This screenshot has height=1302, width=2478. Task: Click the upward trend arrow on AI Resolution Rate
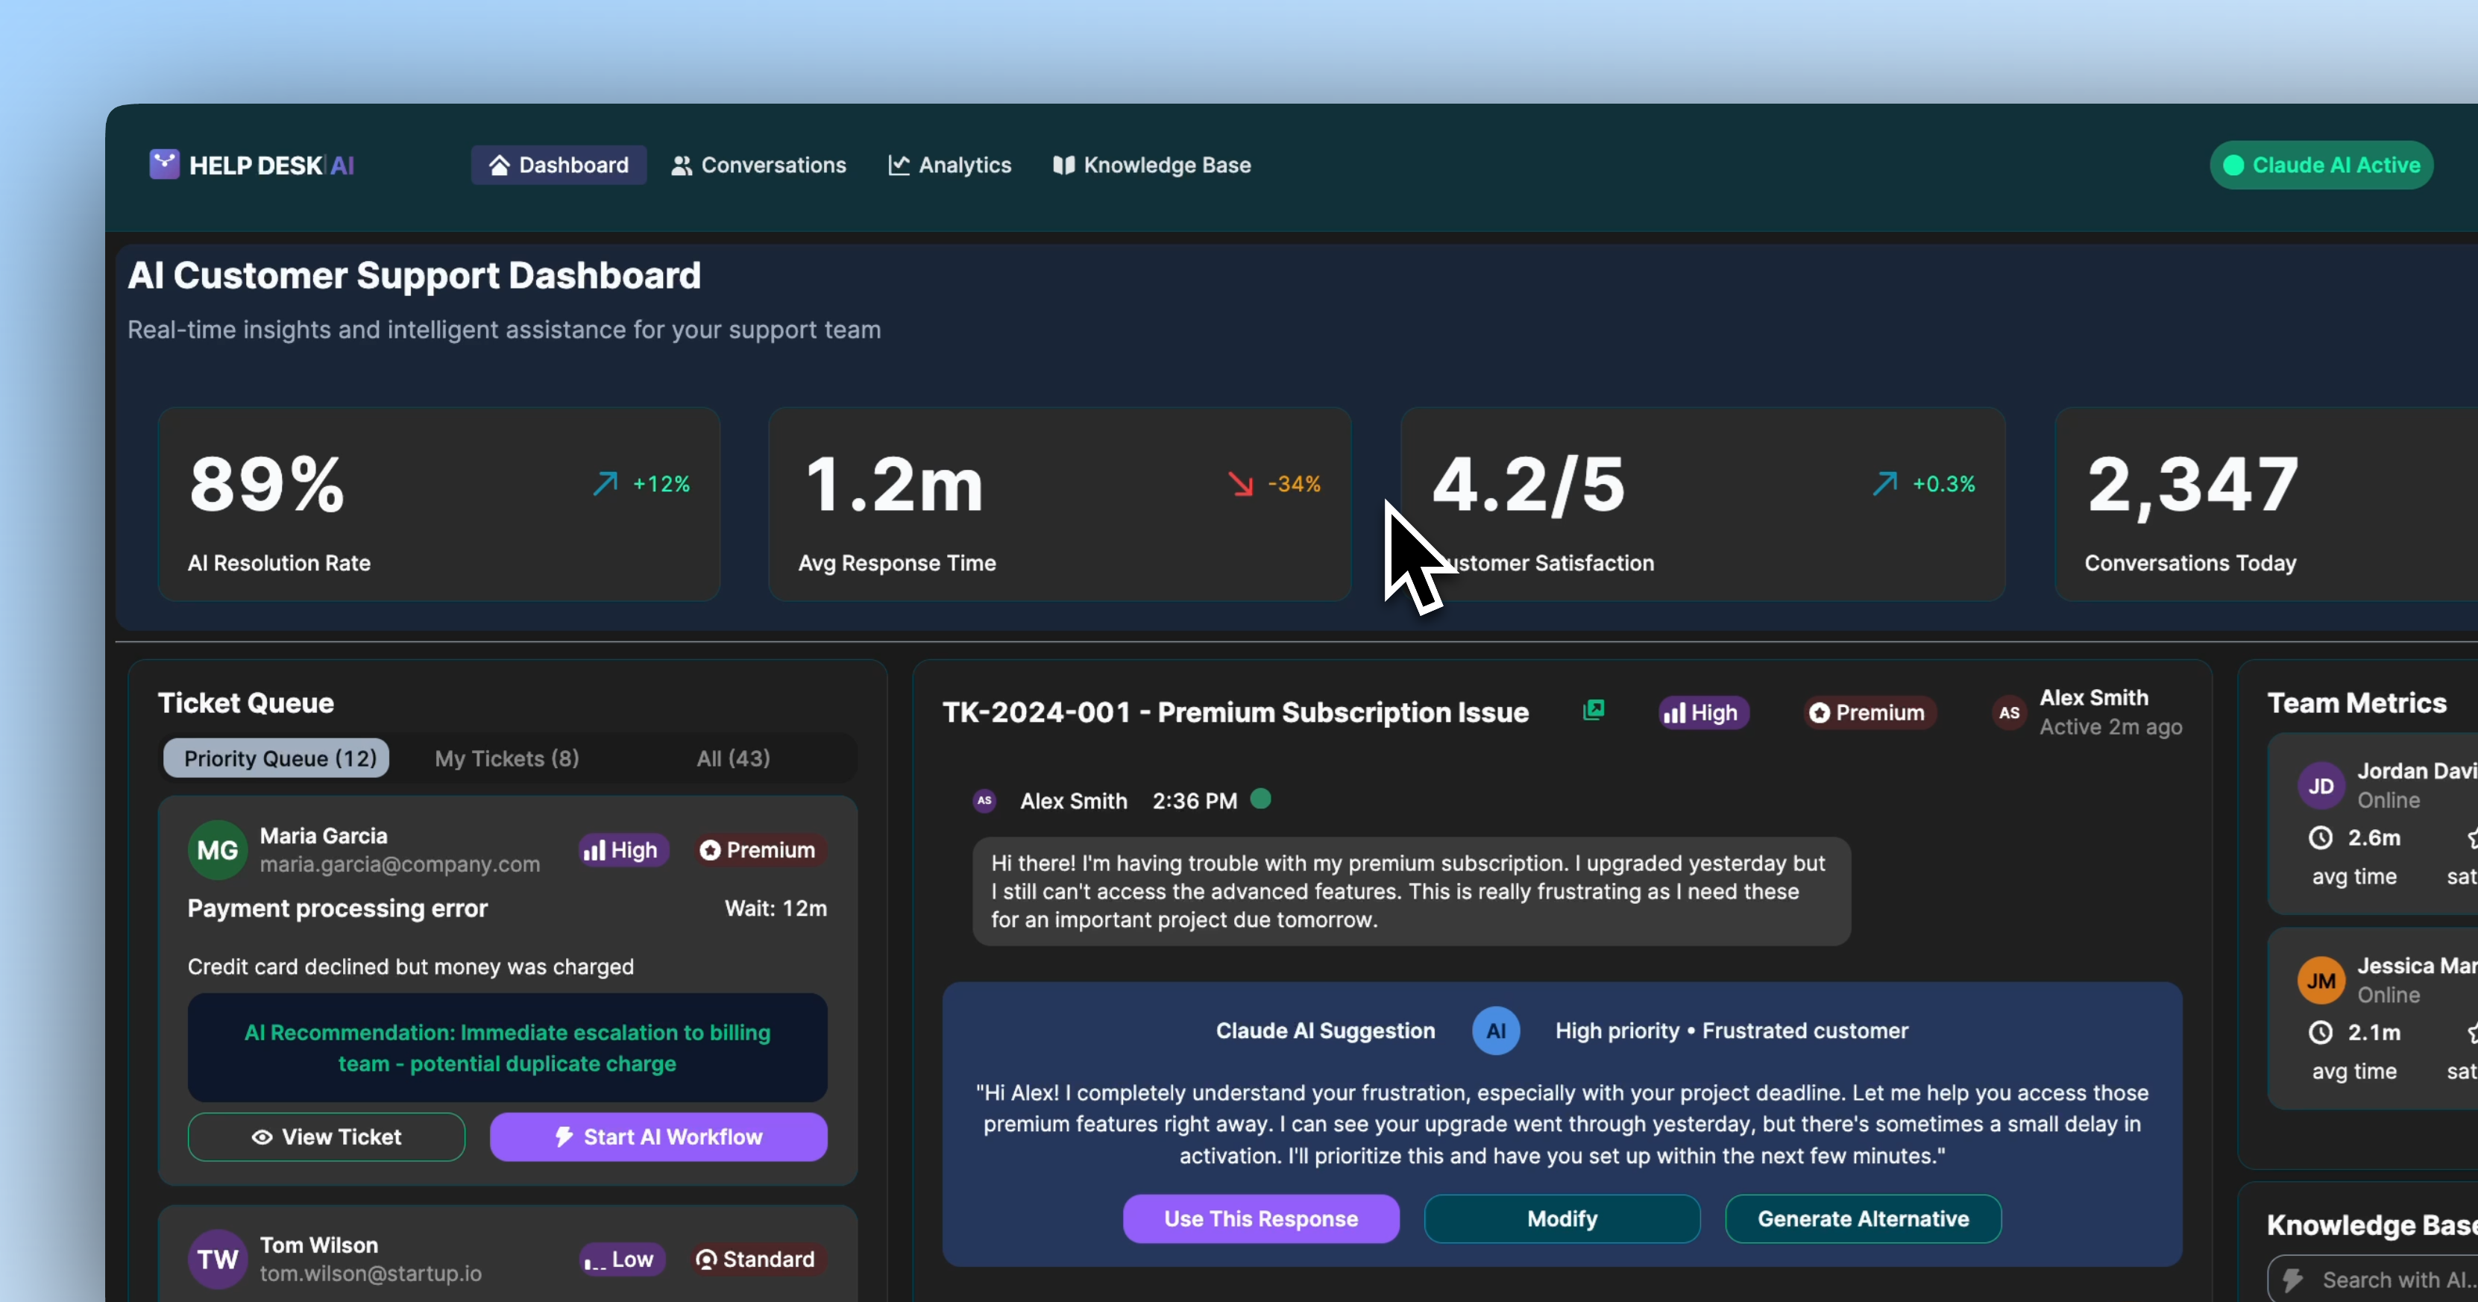606,482
